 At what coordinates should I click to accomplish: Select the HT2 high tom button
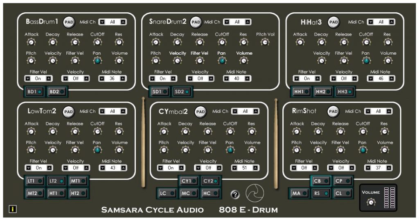pyautogui.click(x=78, y=193)
